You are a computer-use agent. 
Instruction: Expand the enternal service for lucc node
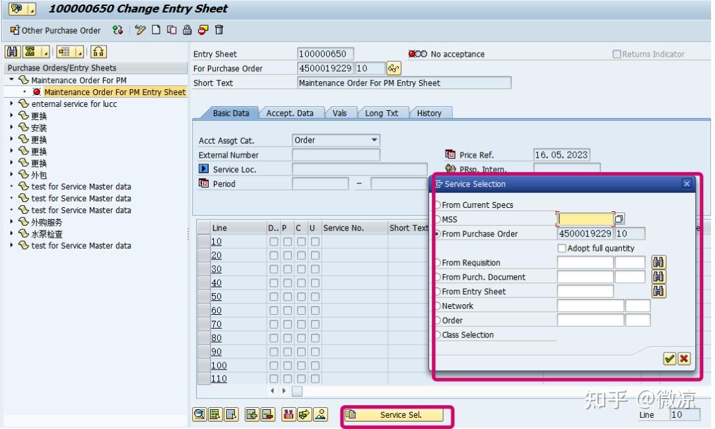[x=11, y=104]
